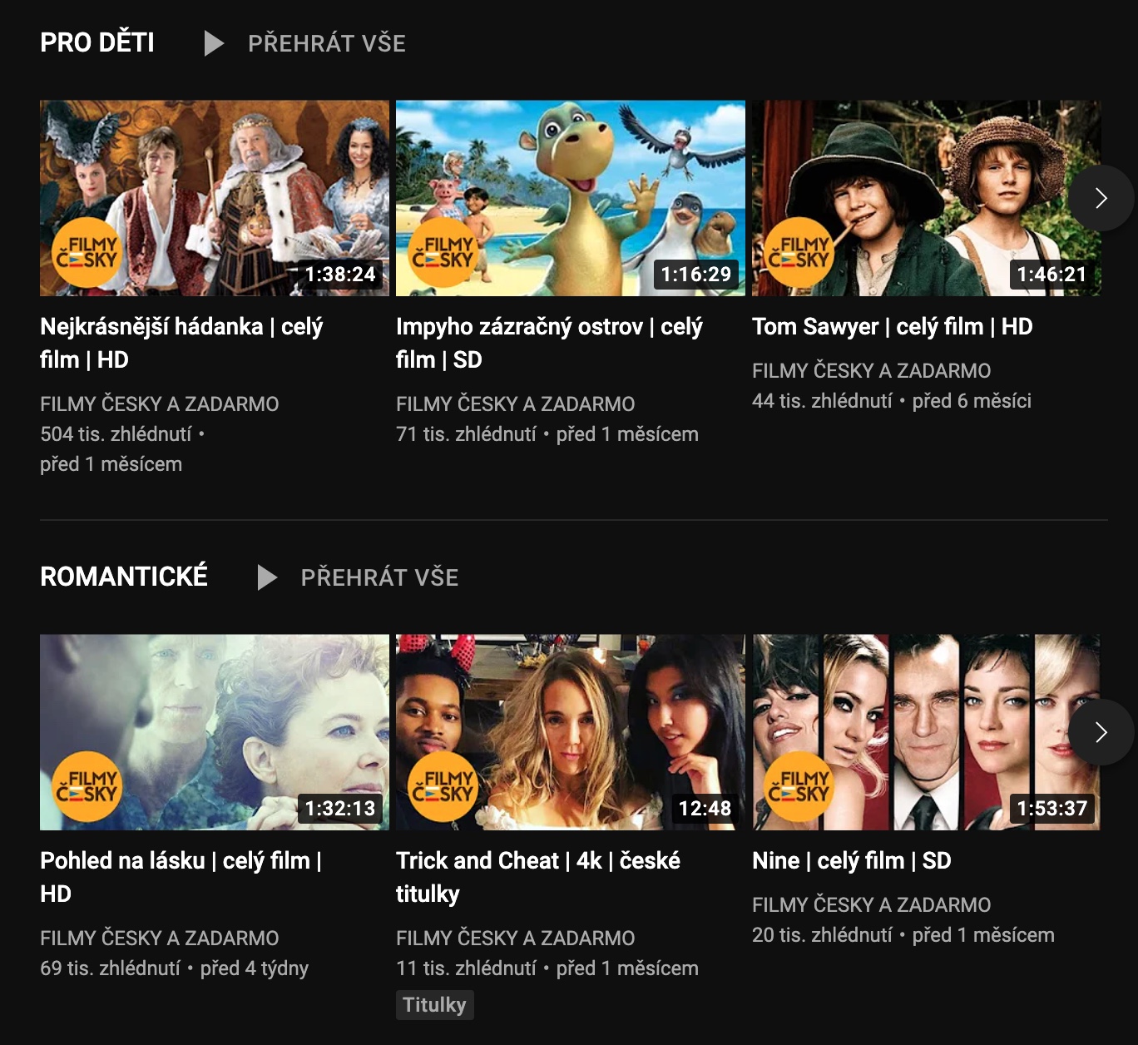
Task: Click the title 'Nejkrásnější hádanka | celý film | HD'
Action: click(181, 343)
